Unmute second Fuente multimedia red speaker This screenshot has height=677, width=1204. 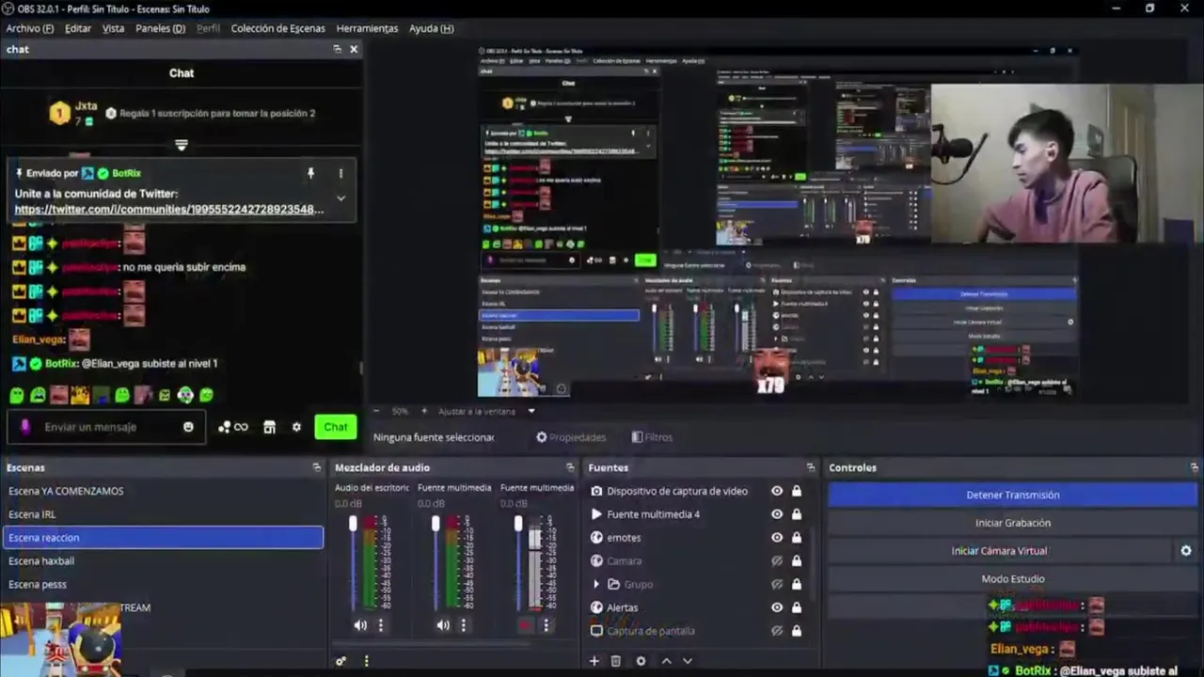pos(525,625)
